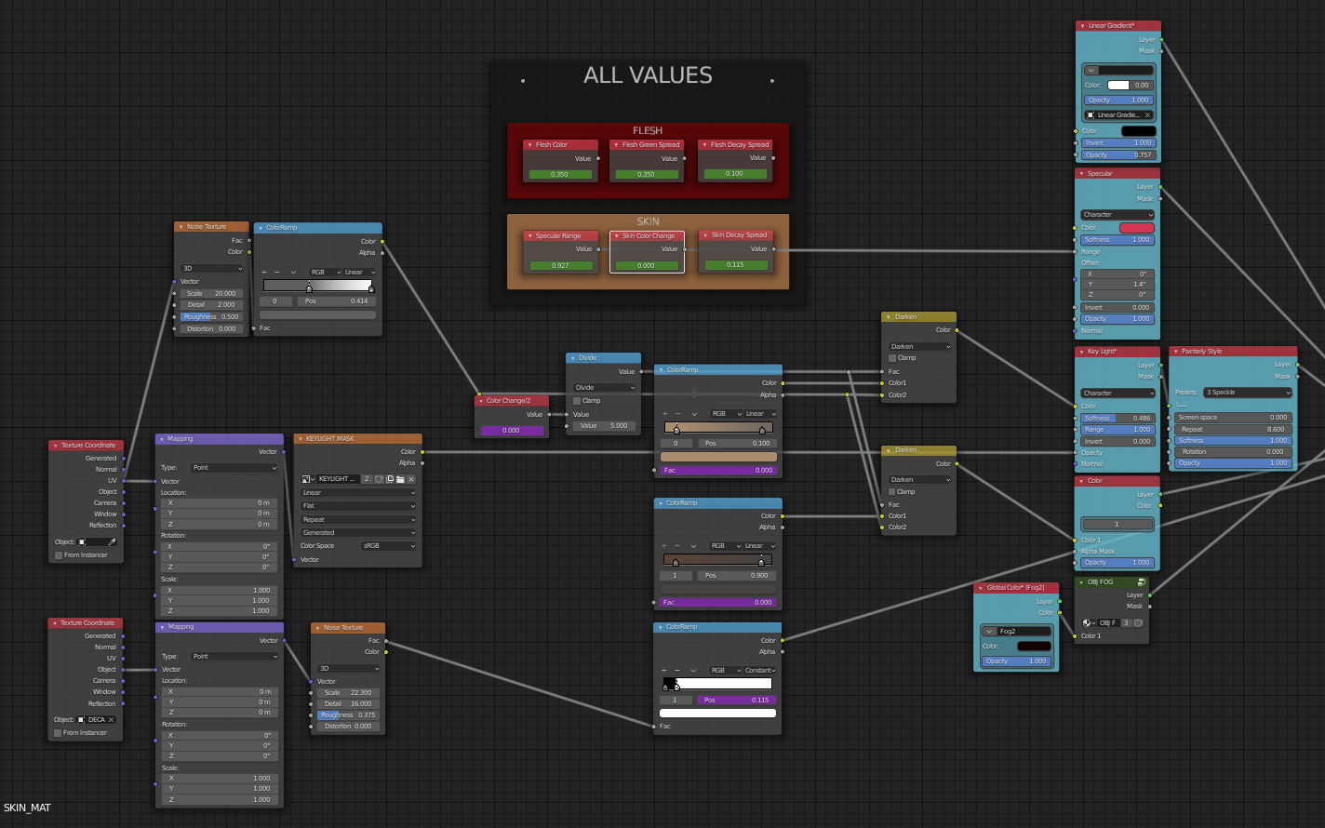
Task: Click the 1 button in the Color node
Action: click(1117, 524)
